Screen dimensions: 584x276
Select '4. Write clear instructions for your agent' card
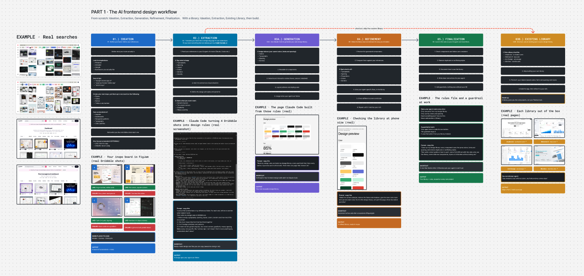pyautogui.click(x=451, y=78)
